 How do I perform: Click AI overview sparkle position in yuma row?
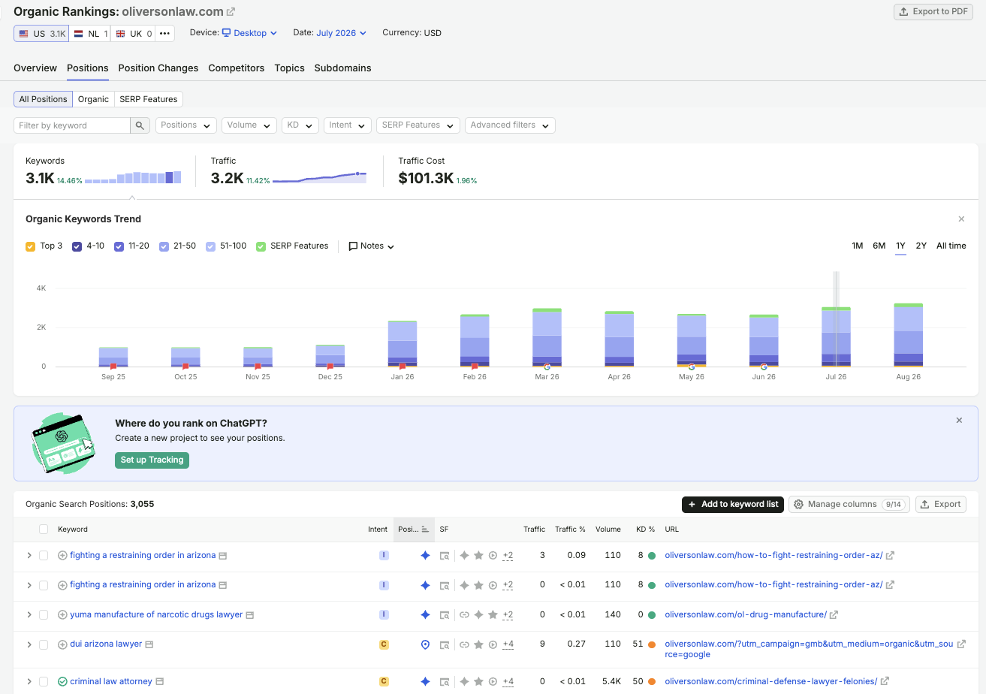tap(425, 614)
